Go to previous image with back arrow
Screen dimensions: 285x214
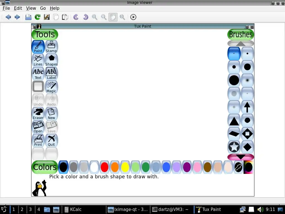(x=8, y=17)
